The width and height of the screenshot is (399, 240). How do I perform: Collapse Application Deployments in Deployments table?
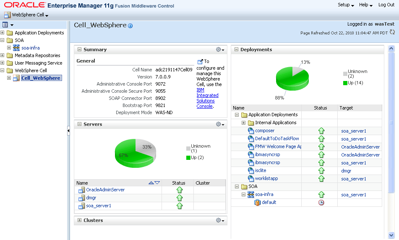click(237, 115)
